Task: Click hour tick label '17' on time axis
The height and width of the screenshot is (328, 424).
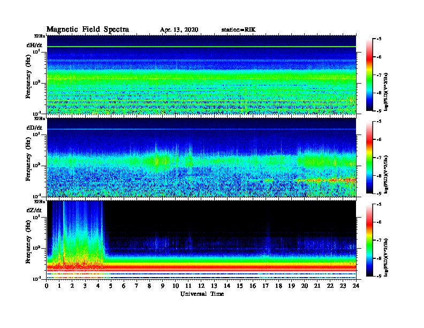Action: coord(266,286)
